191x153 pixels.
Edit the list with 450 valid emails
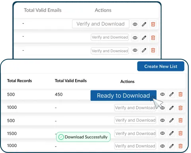tap(172, 94)
